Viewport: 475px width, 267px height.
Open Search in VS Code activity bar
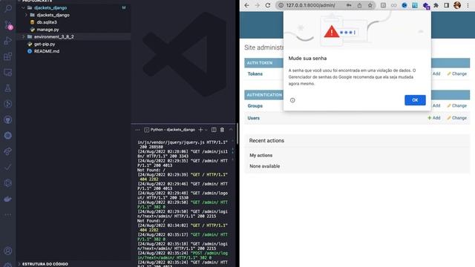point(8,8)
